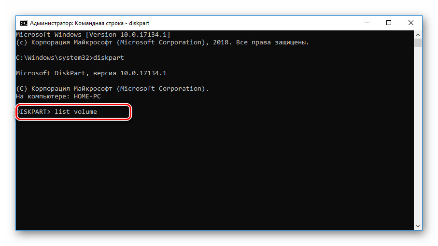Close the Administrator Command Prompt window
The width and height of the screenshot is (438, 246).
[x=411, y=23]
